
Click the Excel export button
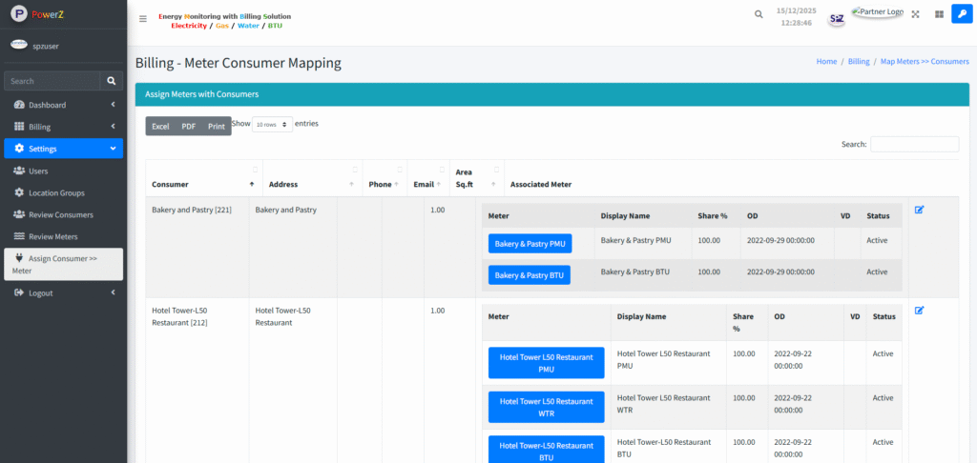160,126
